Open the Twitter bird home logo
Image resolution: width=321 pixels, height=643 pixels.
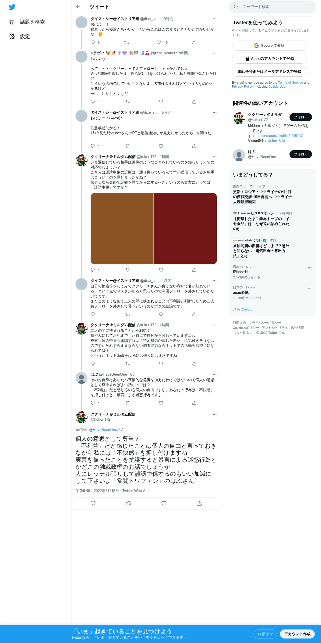click(12, 7)
